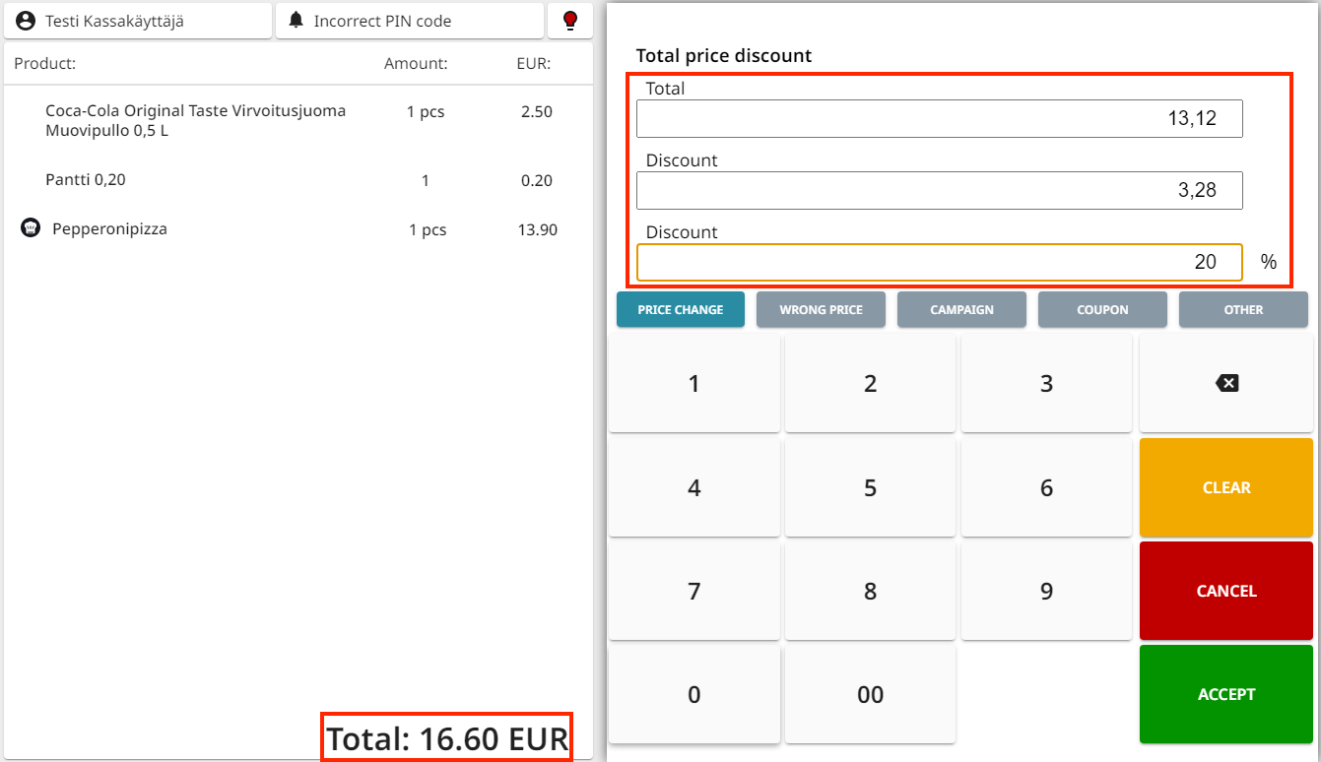Select the Coca-Cola Original Taste product row
Viewport: 1321px width, 762px height.
pyautogui.click(x=298, y=120)
